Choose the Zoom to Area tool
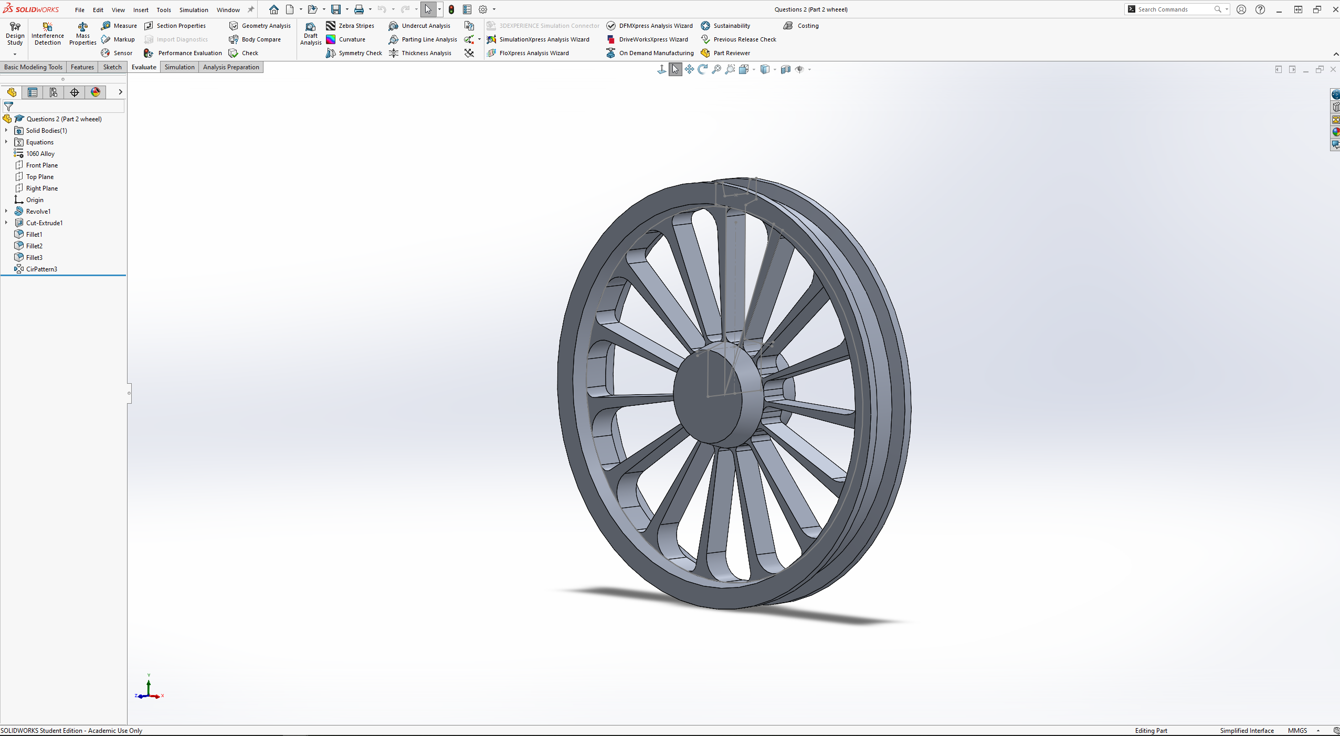 click(730, 69)
